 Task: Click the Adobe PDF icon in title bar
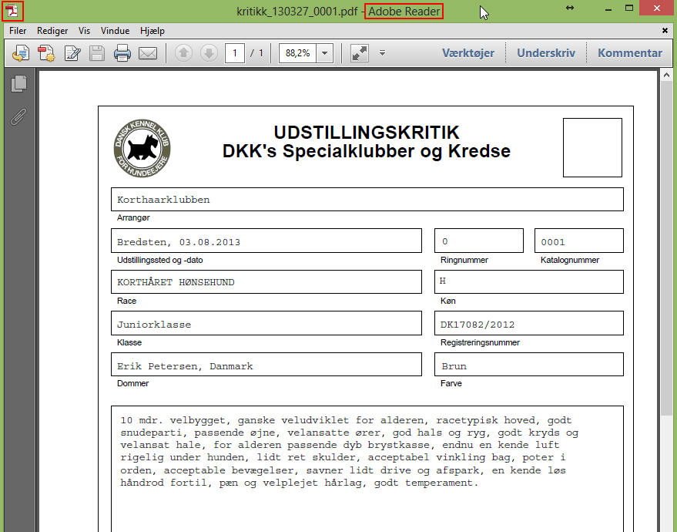coord(12,12)
